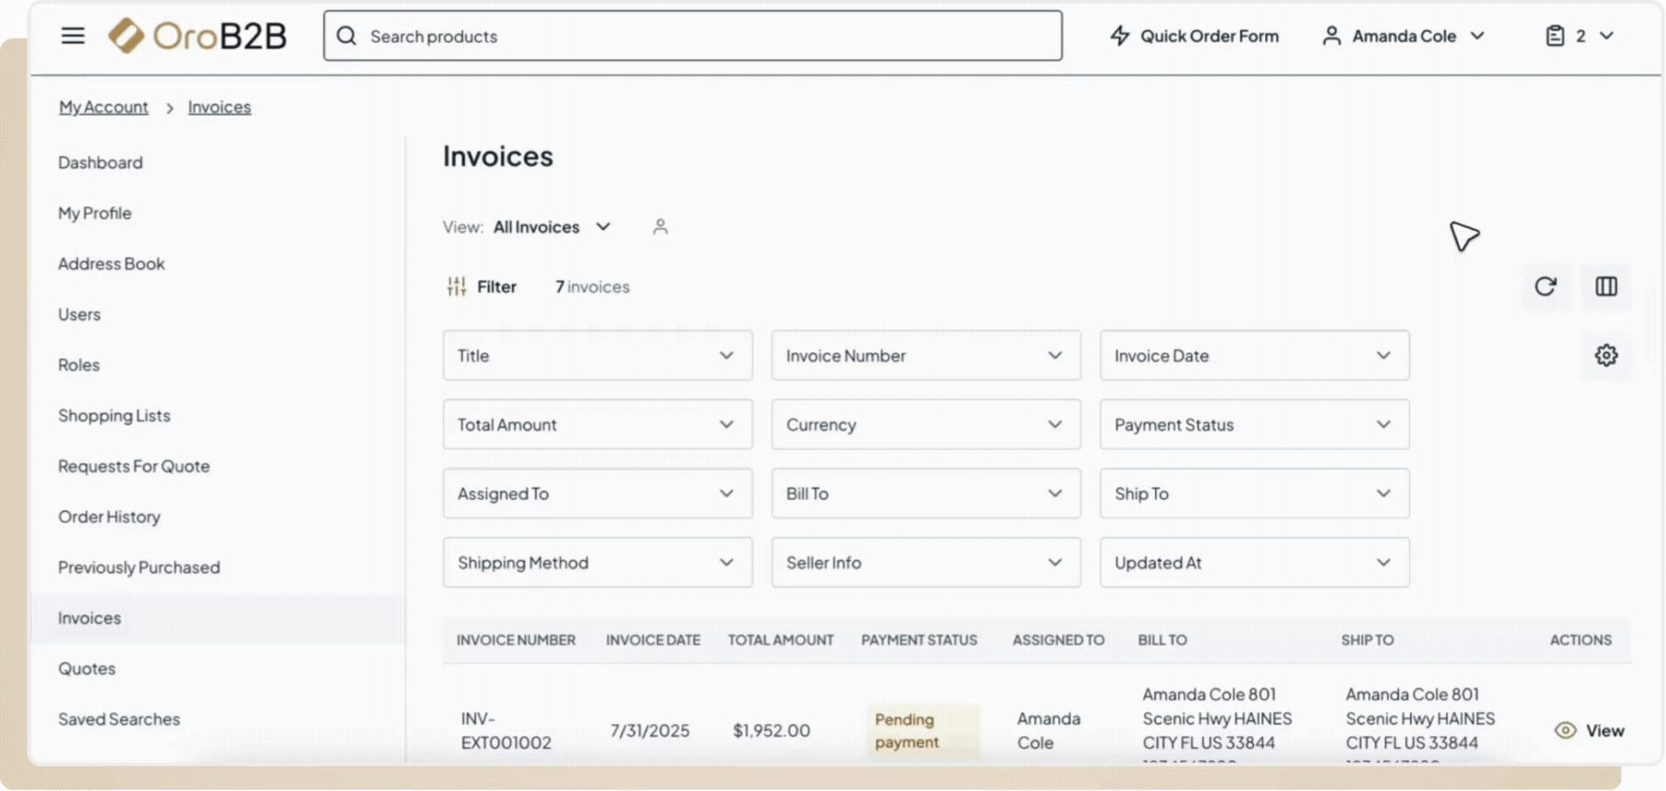The image size is (1666, 791).
Task: Sort by the Total Amount column header
Action: 781,640
